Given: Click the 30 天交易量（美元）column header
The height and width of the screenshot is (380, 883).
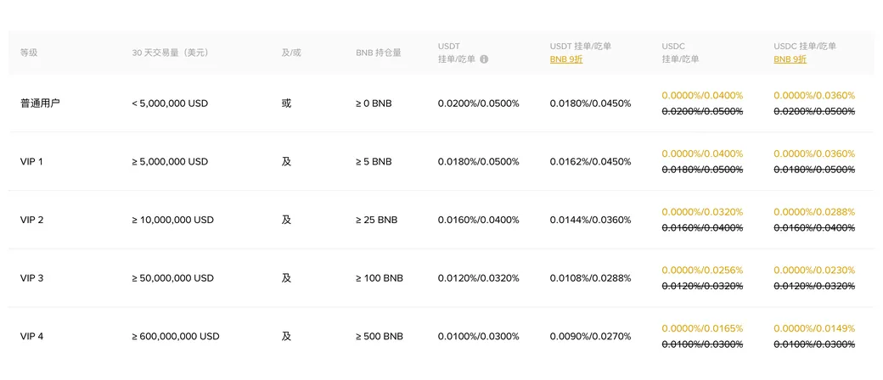Looking at the screenshot, I should click(170, 53).
